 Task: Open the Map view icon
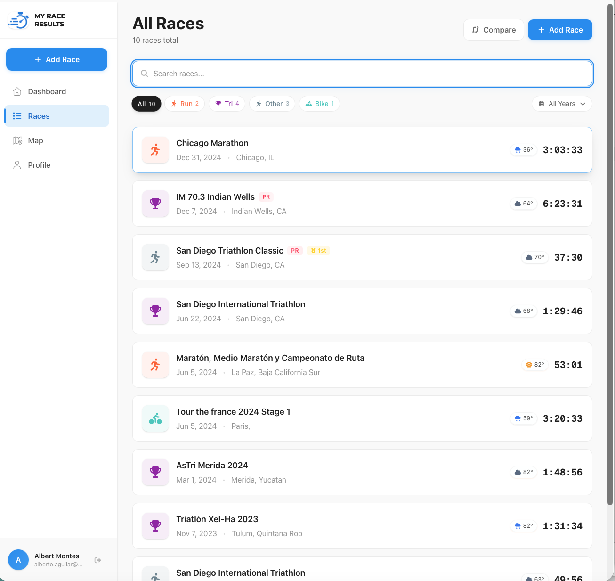pos(17,140)
